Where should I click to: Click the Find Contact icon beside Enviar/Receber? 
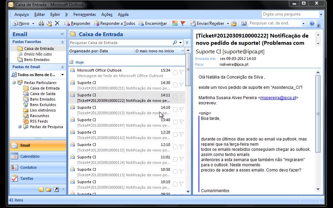234,23
